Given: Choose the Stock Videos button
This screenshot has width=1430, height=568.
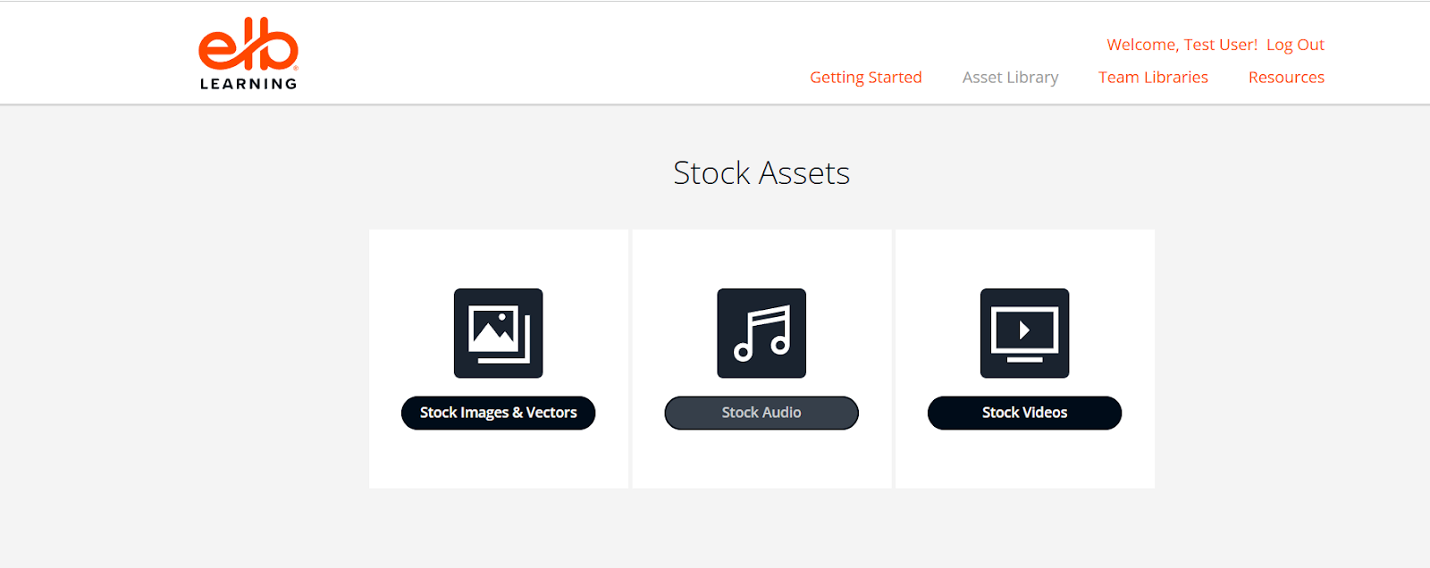Looking at the screenshot, I should pos(1024,413).
